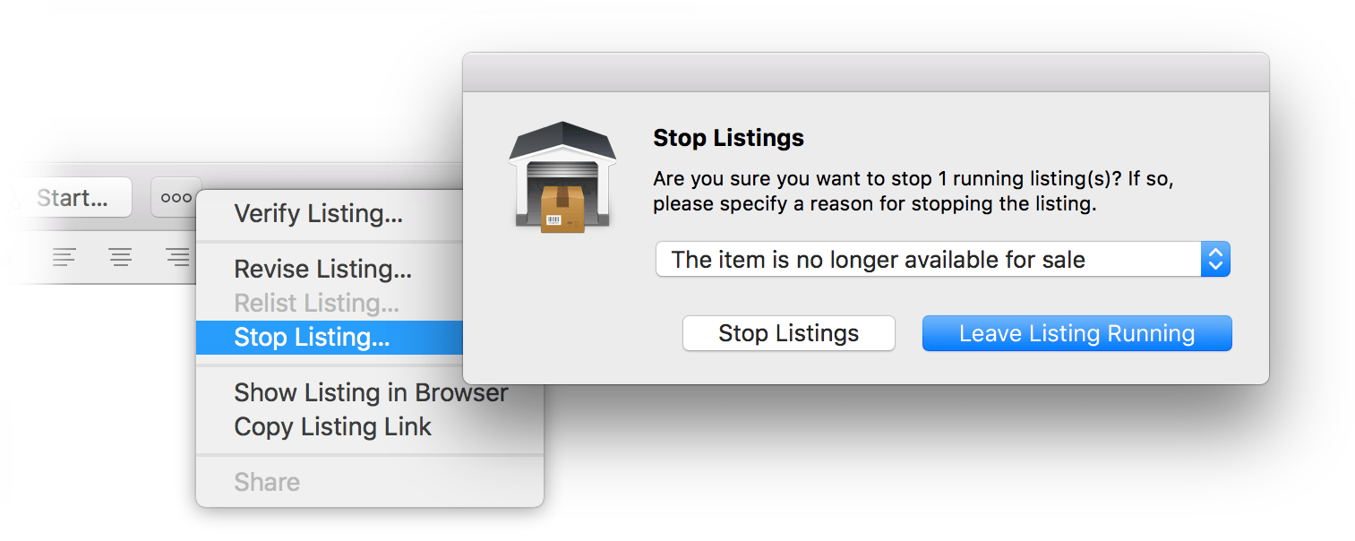Choose Show Listing in Browser
The width and height of the screenshot is (1355, 541).
point(370,392)
